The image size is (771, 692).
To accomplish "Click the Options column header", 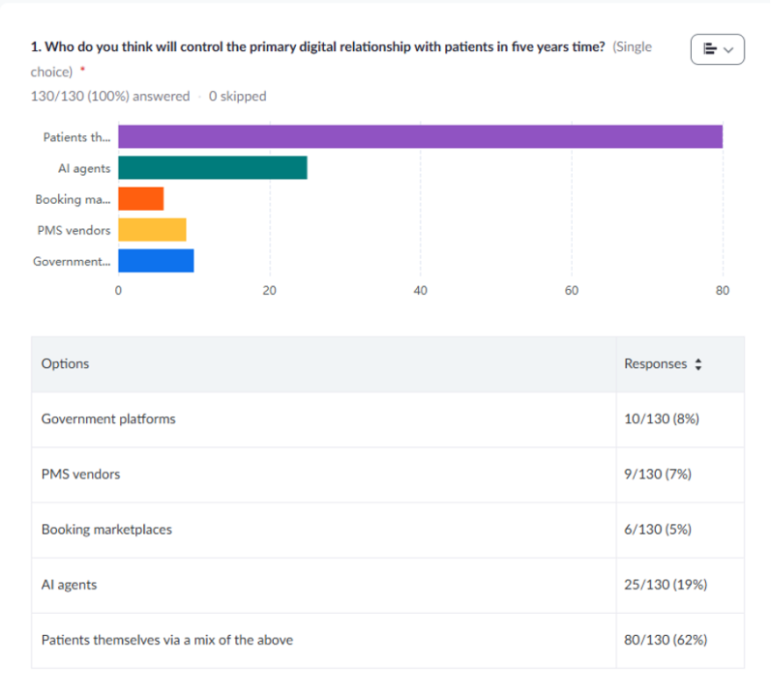I will [65, 363].
